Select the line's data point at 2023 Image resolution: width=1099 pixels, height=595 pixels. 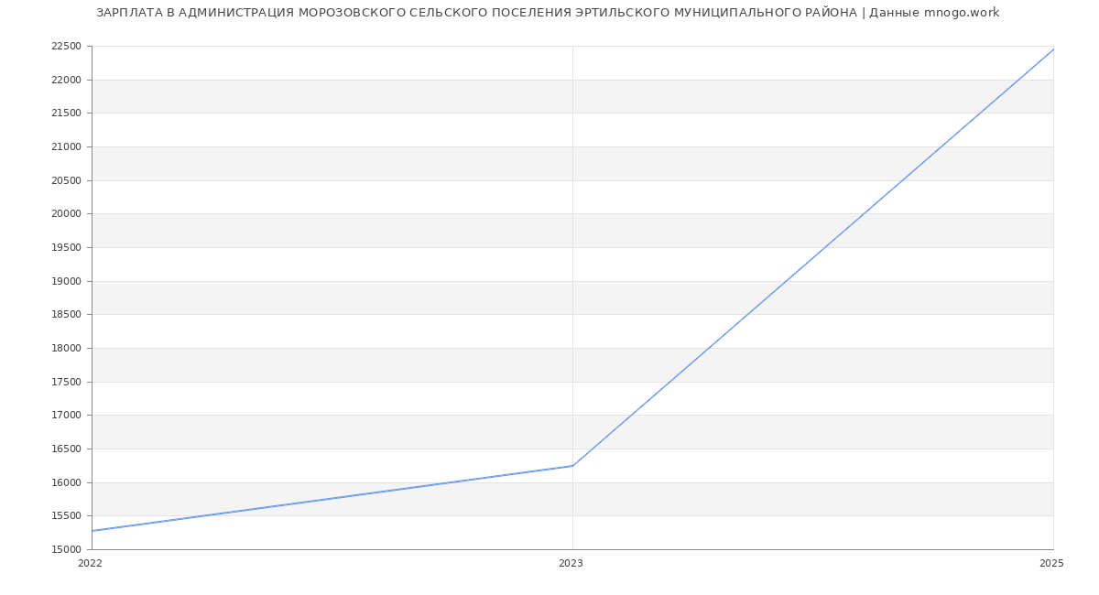[572, 466]
